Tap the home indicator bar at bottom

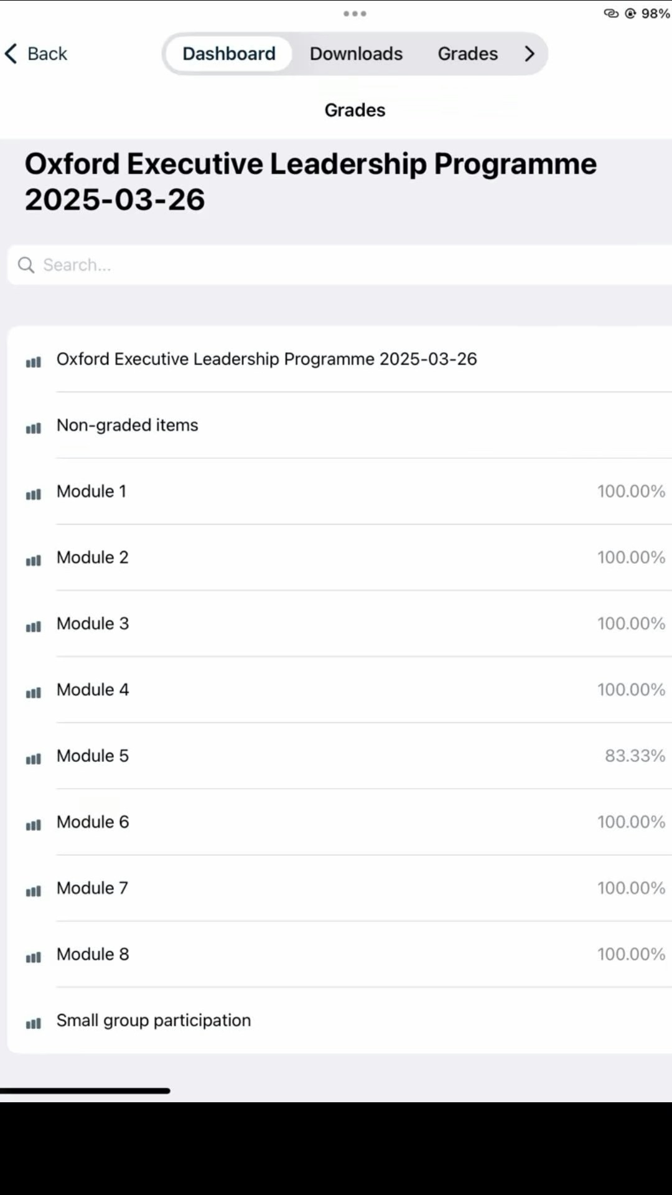coord(85,1090)
